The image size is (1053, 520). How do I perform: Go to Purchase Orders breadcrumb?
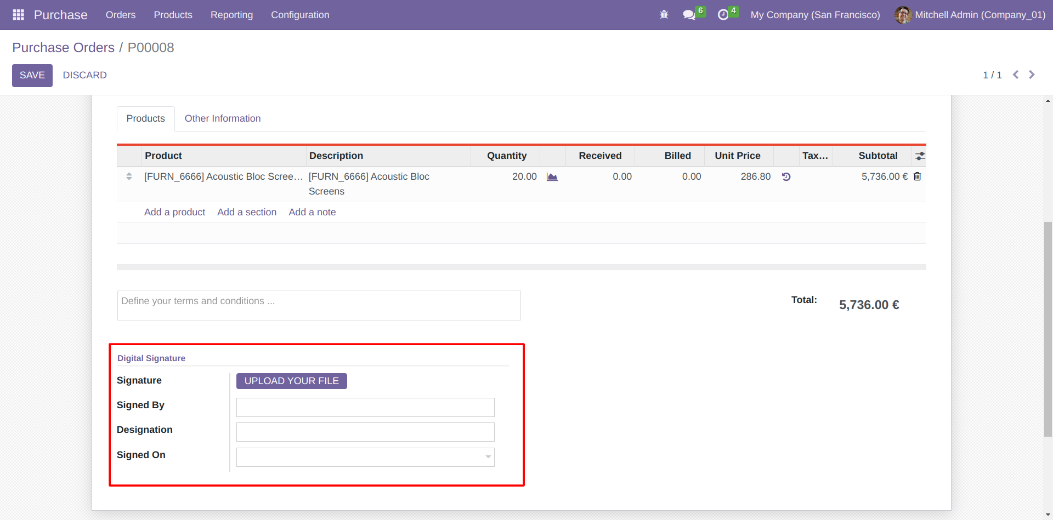[63, 48]
